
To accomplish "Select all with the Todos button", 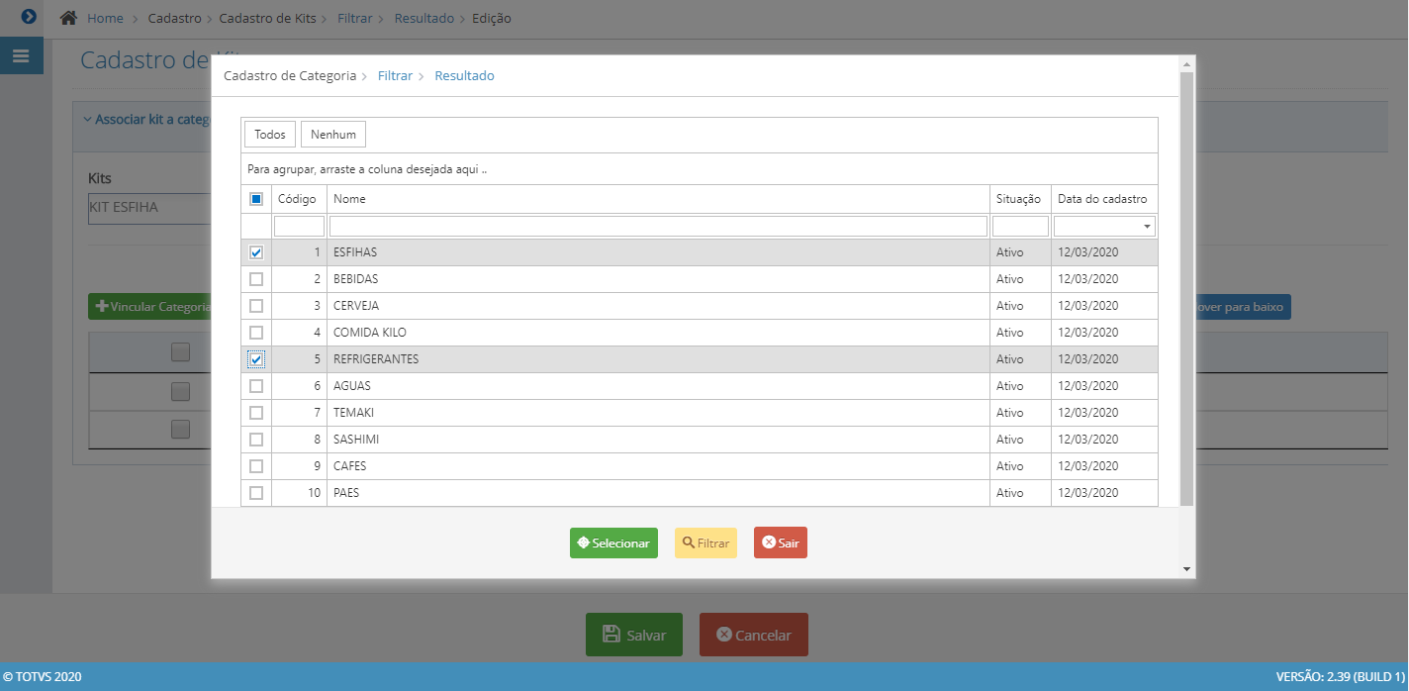I will (x=270, y=134).
